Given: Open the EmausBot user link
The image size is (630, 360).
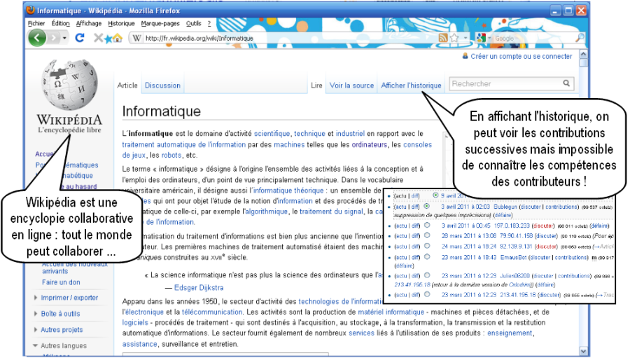Looking at the screenshot, I should [x=513, y=257].
